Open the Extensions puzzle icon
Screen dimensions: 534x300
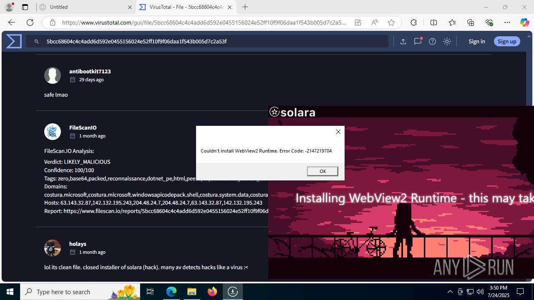pos(413,22)
